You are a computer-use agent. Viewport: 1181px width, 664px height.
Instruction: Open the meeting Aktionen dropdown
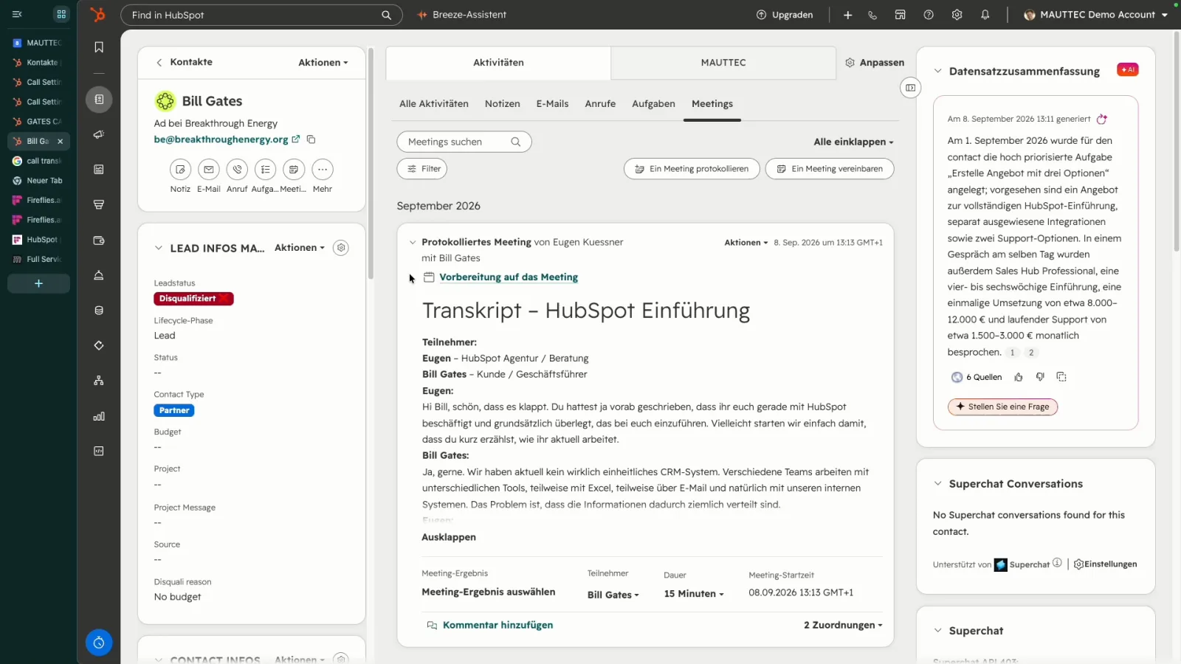pos(746,243)
